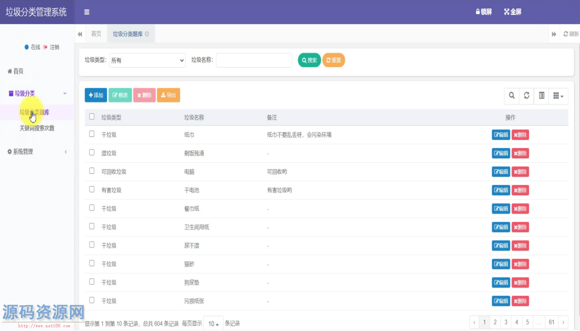The height and width of the screenshot is (331, 580).
Task: Delete the 干电池 row
Action: 520,190
